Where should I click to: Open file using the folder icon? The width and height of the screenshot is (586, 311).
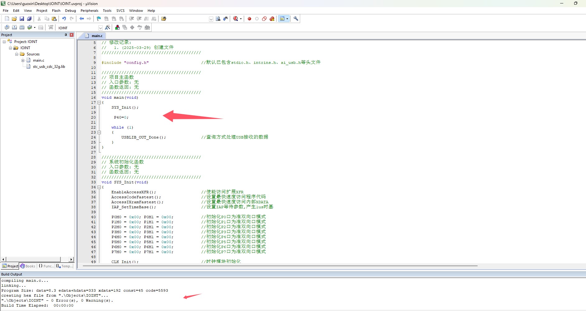click(x=14, y=19)
